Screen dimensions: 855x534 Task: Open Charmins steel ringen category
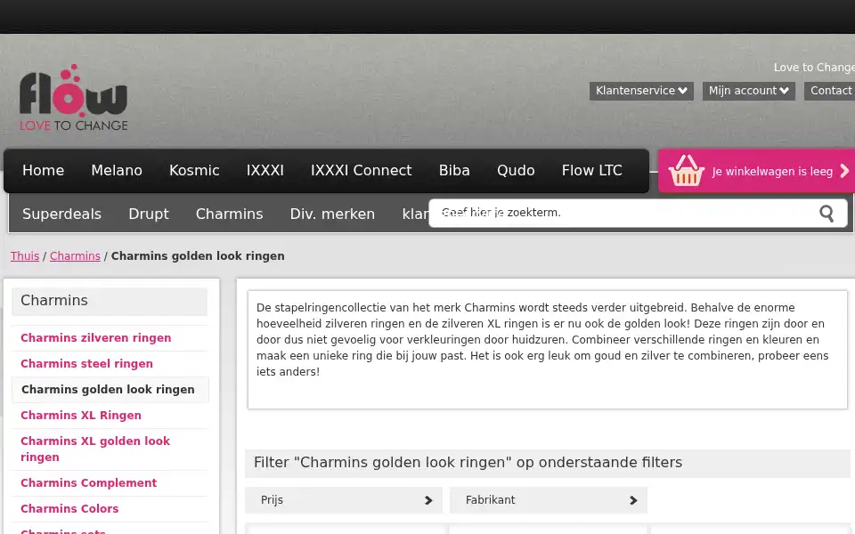[86, 363]
